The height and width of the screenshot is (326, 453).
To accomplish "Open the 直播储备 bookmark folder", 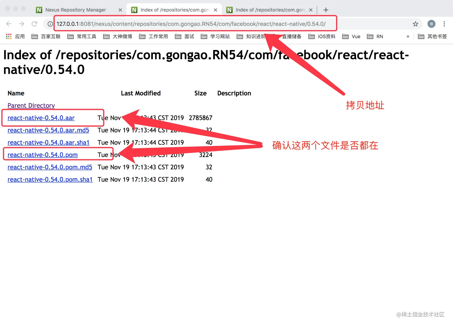I will (x=287, y=36).
